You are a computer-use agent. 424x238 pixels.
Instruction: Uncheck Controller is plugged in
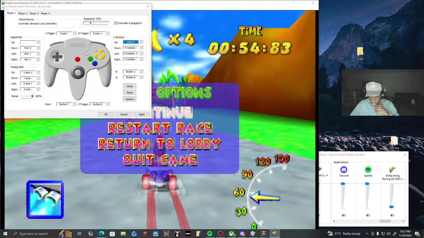116,23
